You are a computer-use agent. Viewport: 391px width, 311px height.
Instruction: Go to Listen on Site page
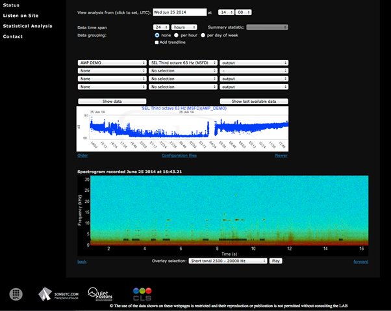21,16
